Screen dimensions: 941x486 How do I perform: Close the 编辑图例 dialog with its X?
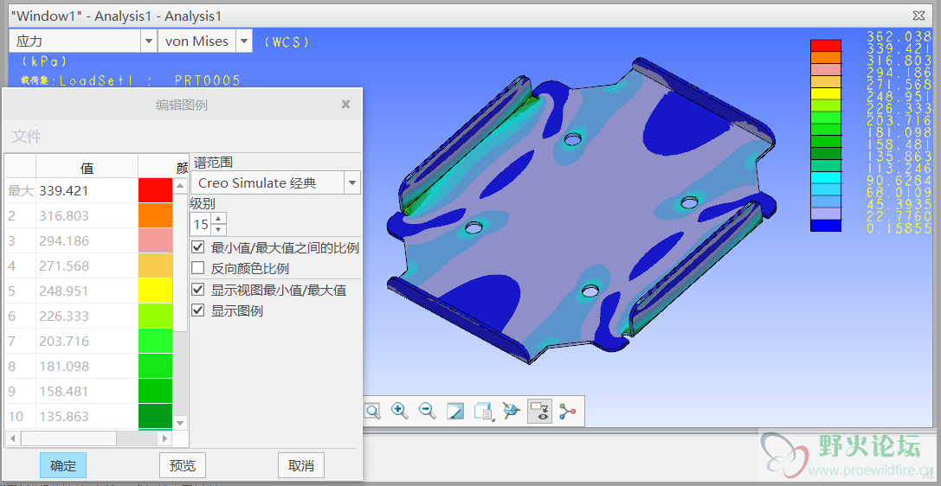coord(345,105)
